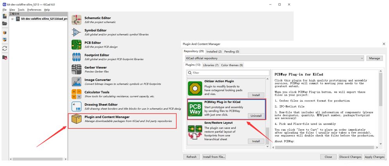Switch to the Libraries (7) tab
Screen dimensions: 389x166
[x=211, y=65]
